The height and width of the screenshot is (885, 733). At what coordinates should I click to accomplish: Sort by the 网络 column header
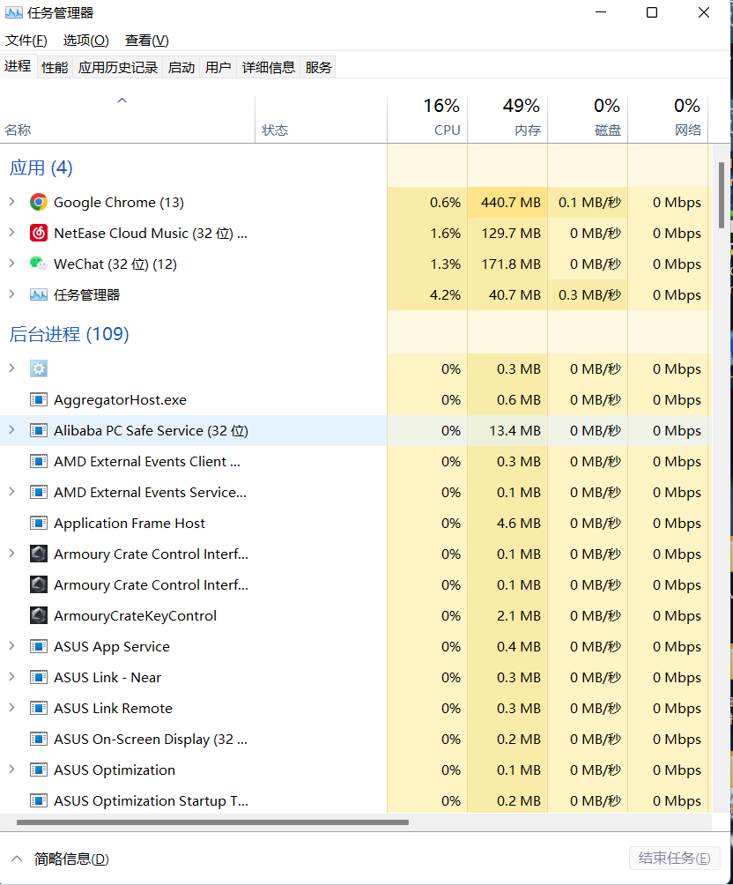668,119
